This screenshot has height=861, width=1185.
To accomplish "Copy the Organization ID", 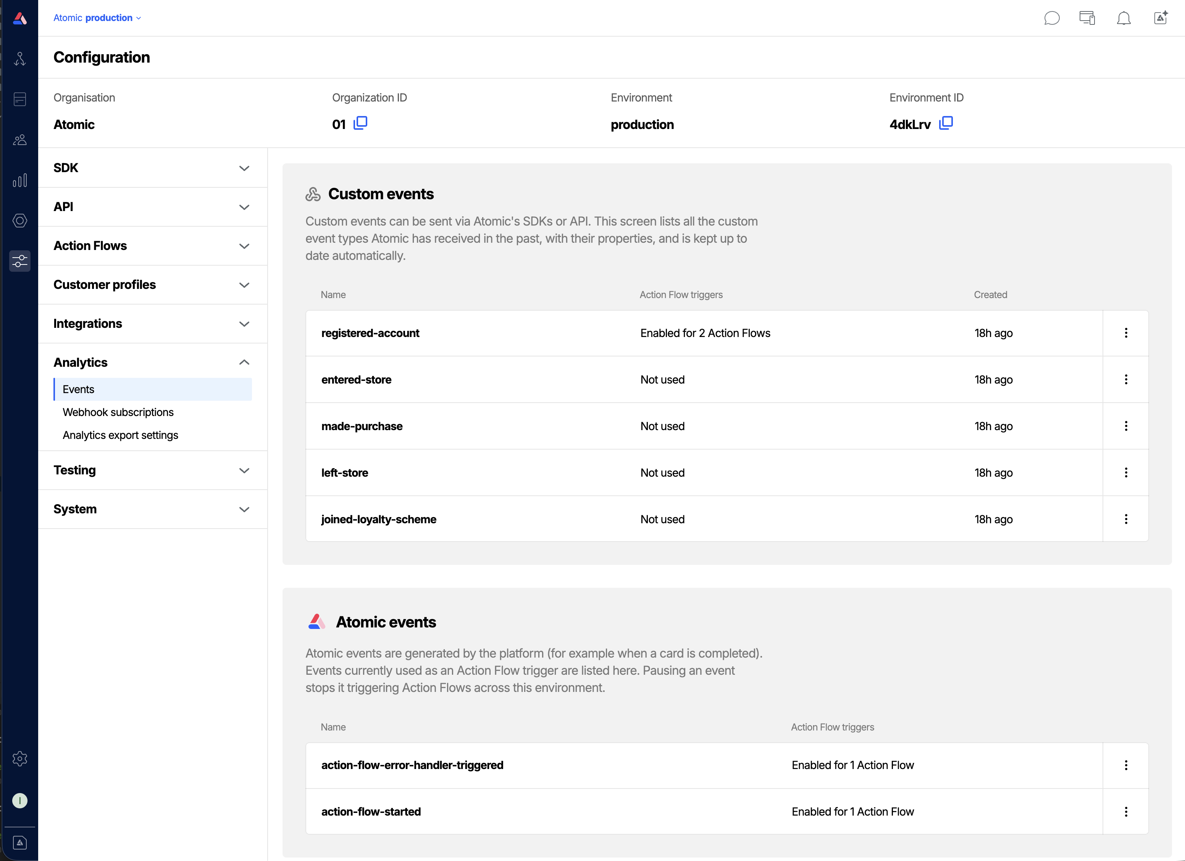I will [360, 123].
